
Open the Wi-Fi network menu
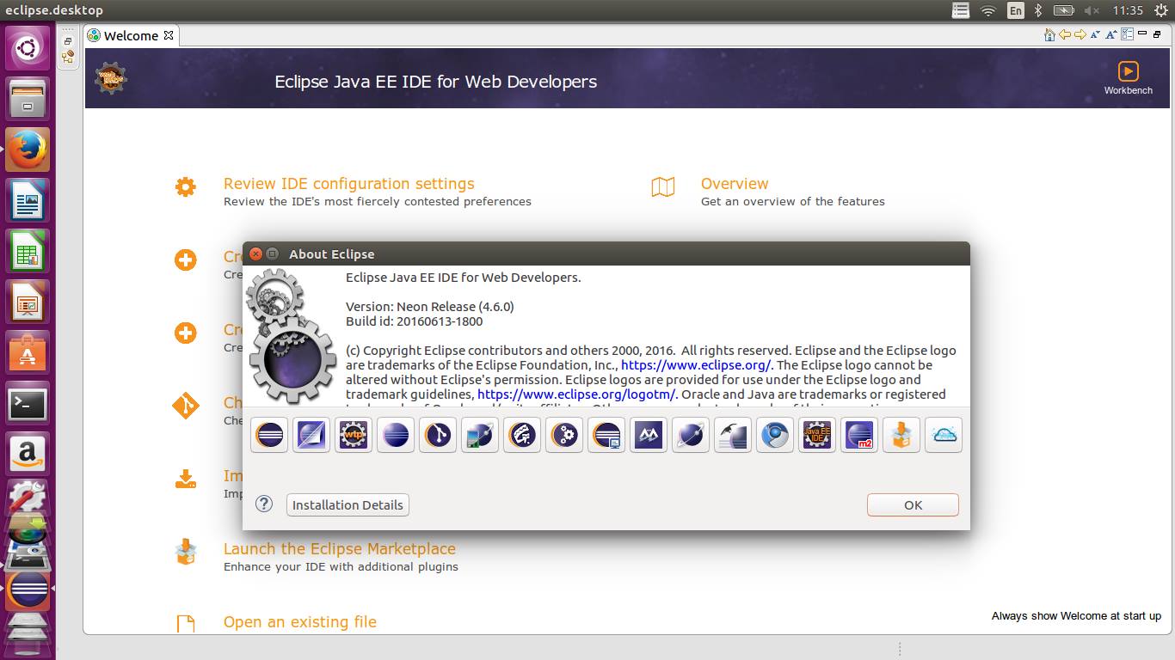tap(988, 10)
